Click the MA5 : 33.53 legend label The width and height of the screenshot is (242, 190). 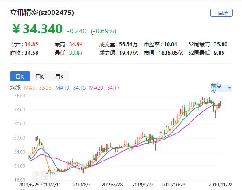pyautogui.click(x=37, y=88)
